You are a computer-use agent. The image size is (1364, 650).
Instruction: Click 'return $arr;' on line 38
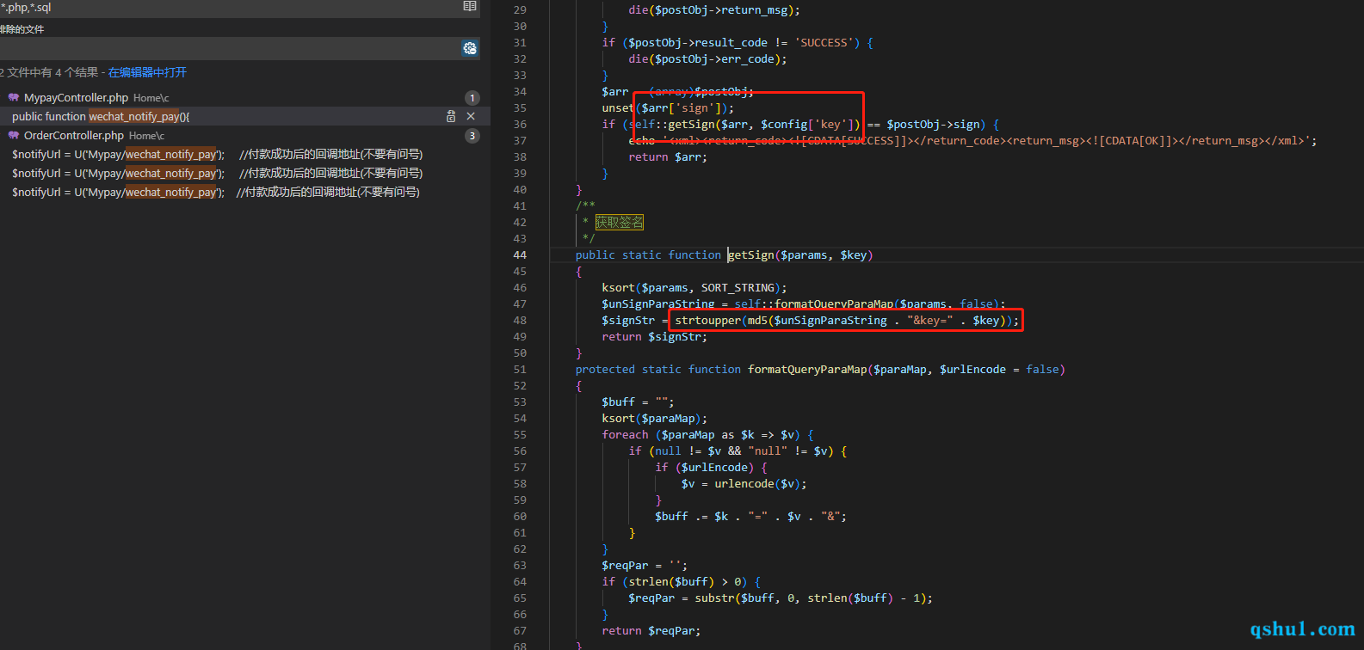[x=668, y=157]
